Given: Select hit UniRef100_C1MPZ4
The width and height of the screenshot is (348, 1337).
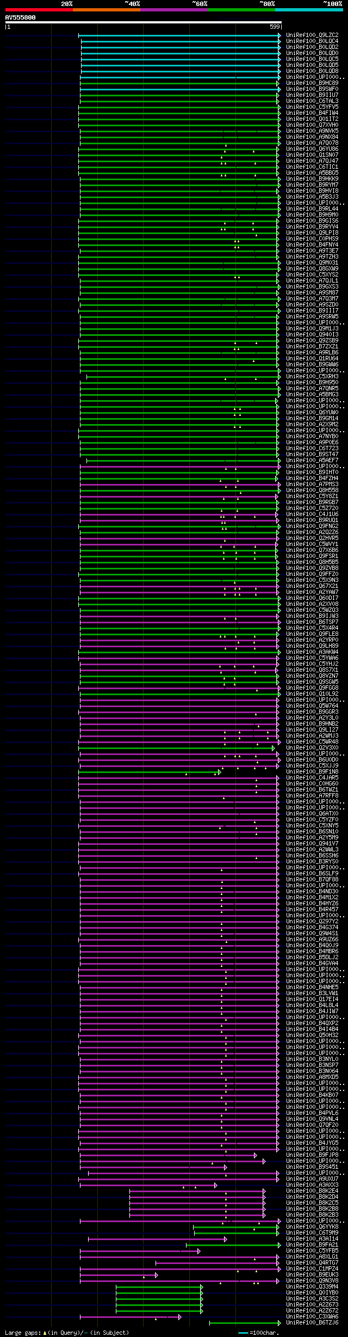Looking at the screenshot, I should pyautogui.click(x=312, y=1269).
